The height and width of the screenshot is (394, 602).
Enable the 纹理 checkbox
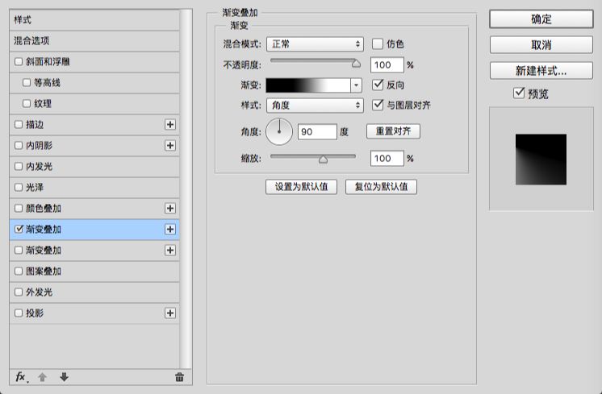(27, 103)
